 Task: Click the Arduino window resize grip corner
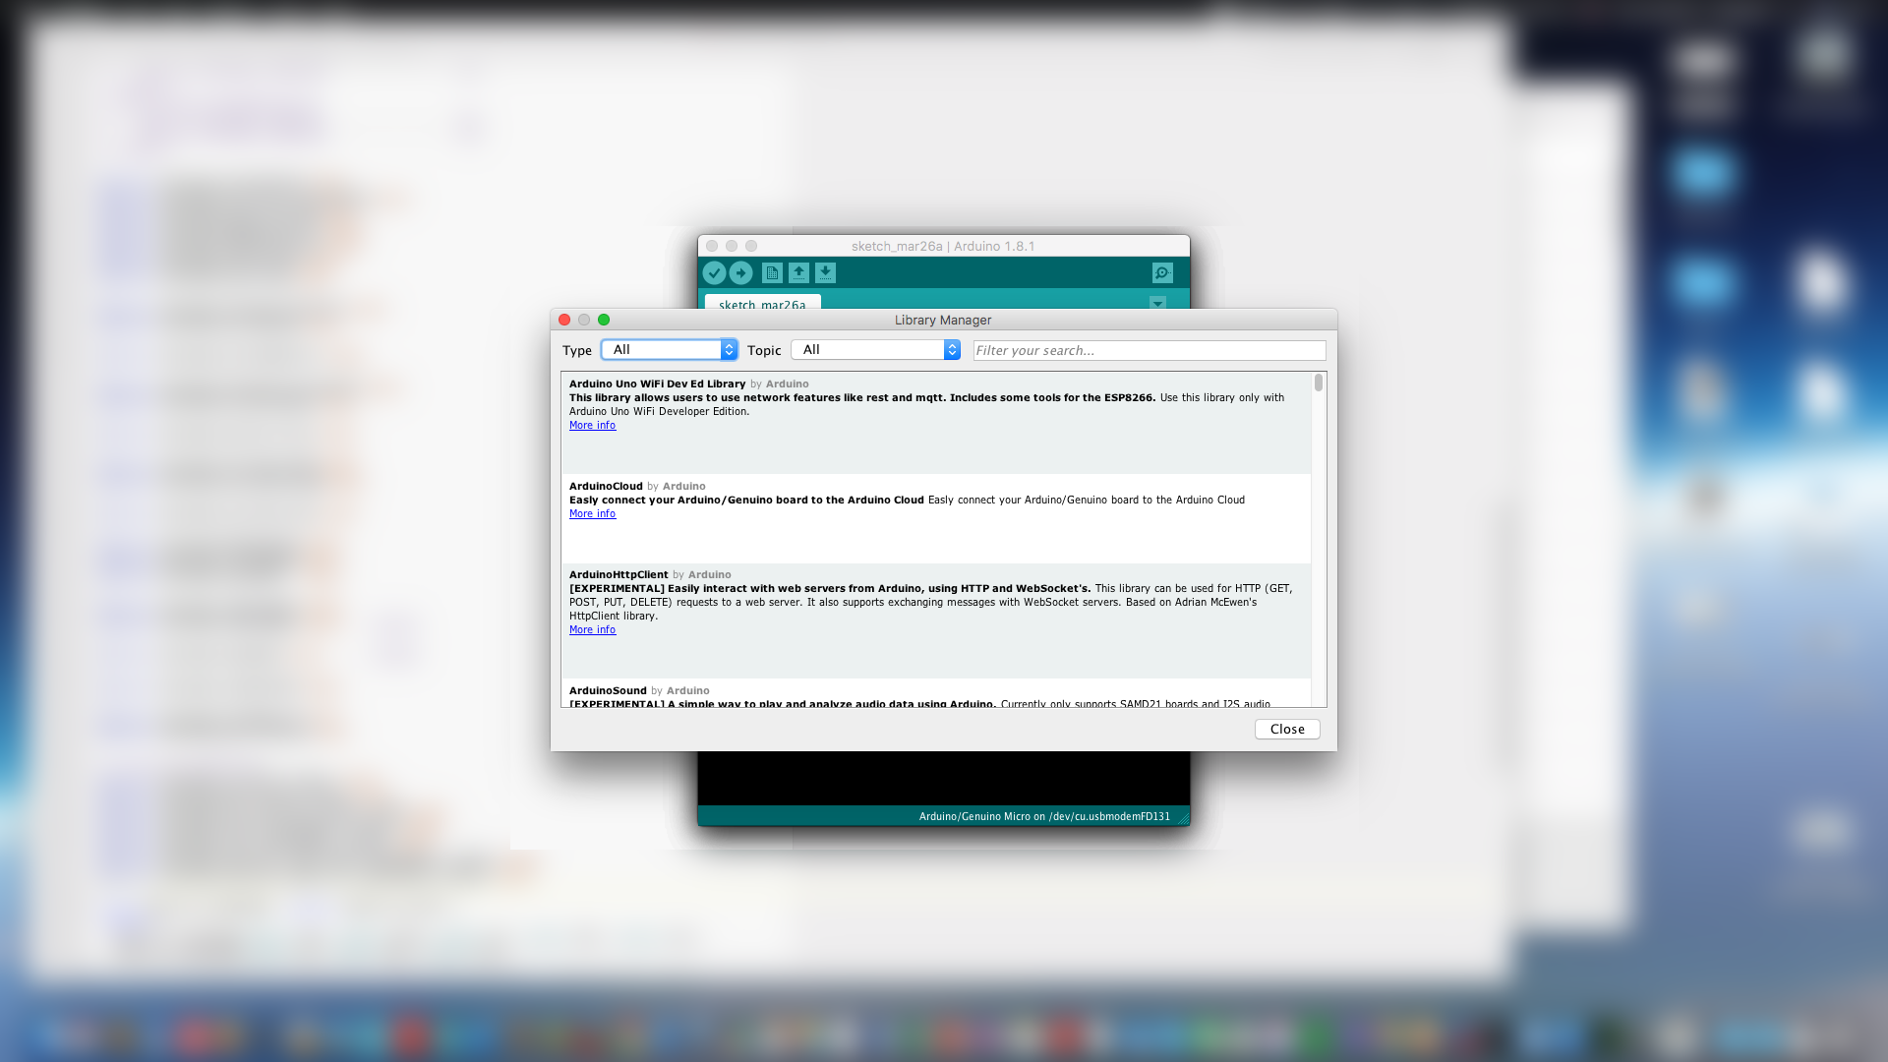click(1183, 818)
